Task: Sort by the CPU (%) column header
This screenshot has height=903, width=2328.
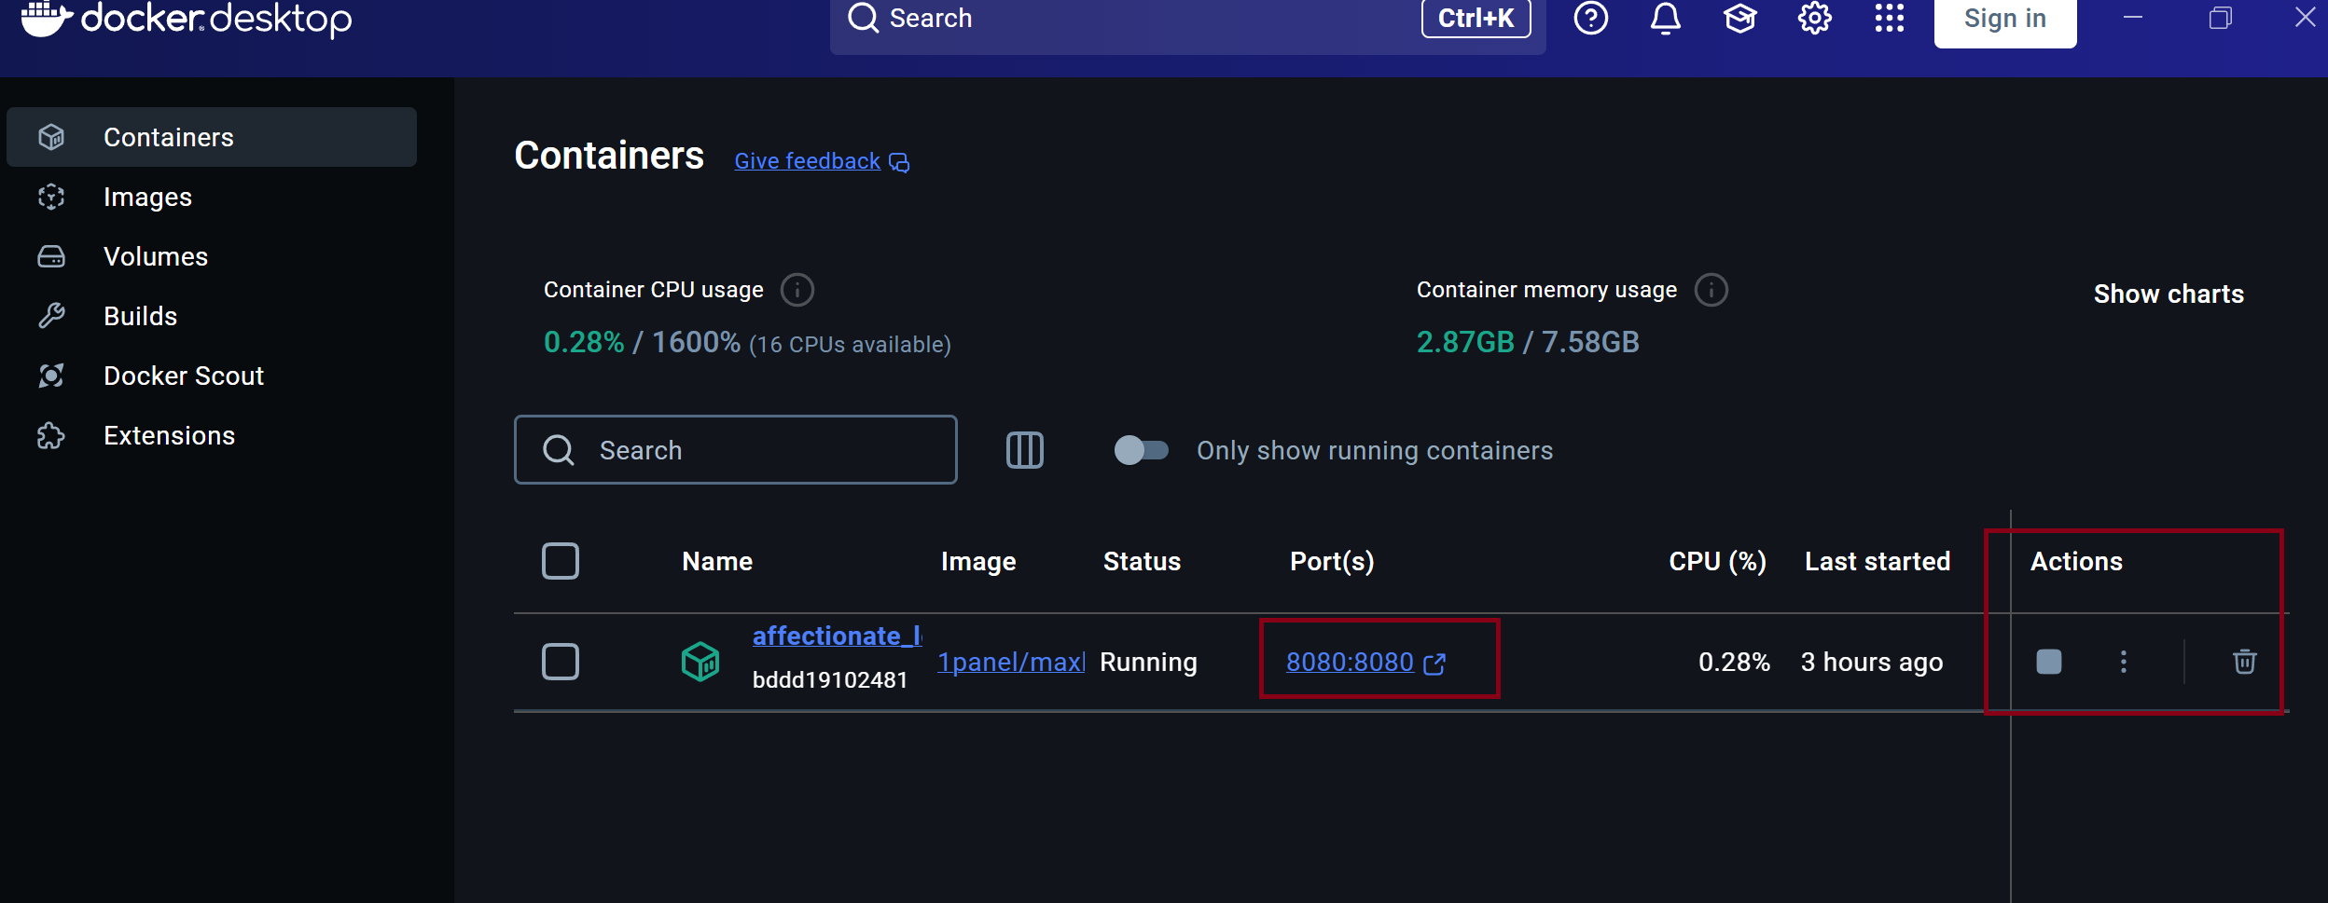Action: (x=1717, y=561)
